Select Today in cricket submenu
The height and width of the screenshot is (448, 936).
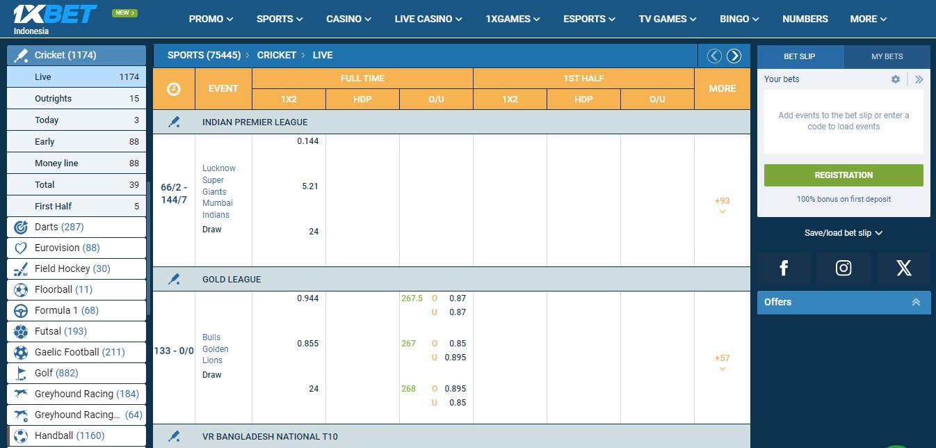[76, 120]
